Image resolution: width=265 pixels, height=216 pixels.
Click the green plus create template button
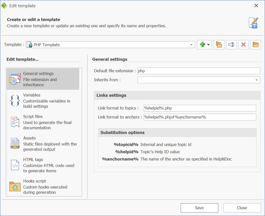click(x=202, y=45)
